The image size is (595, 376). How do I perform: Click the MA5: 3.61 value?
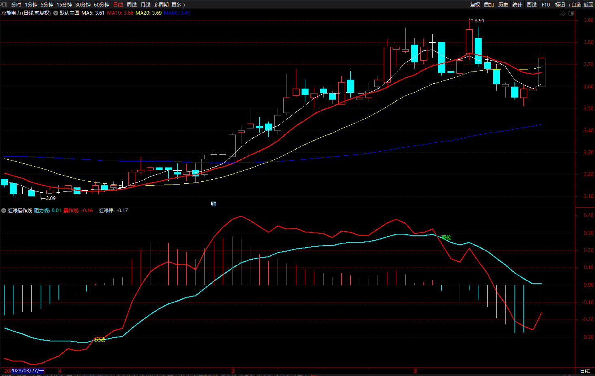pyautogui.click(x=93, y=13)
